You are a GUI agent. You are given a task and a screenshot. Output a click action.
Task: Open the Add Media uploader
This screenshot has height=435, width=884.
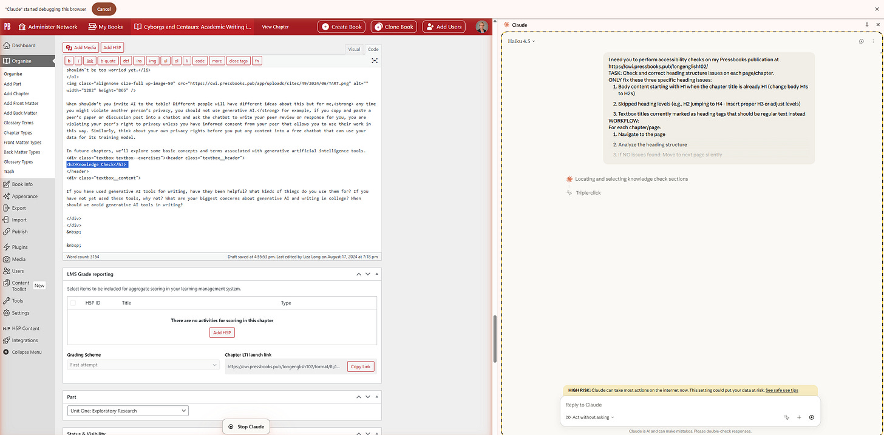point(80,47)
